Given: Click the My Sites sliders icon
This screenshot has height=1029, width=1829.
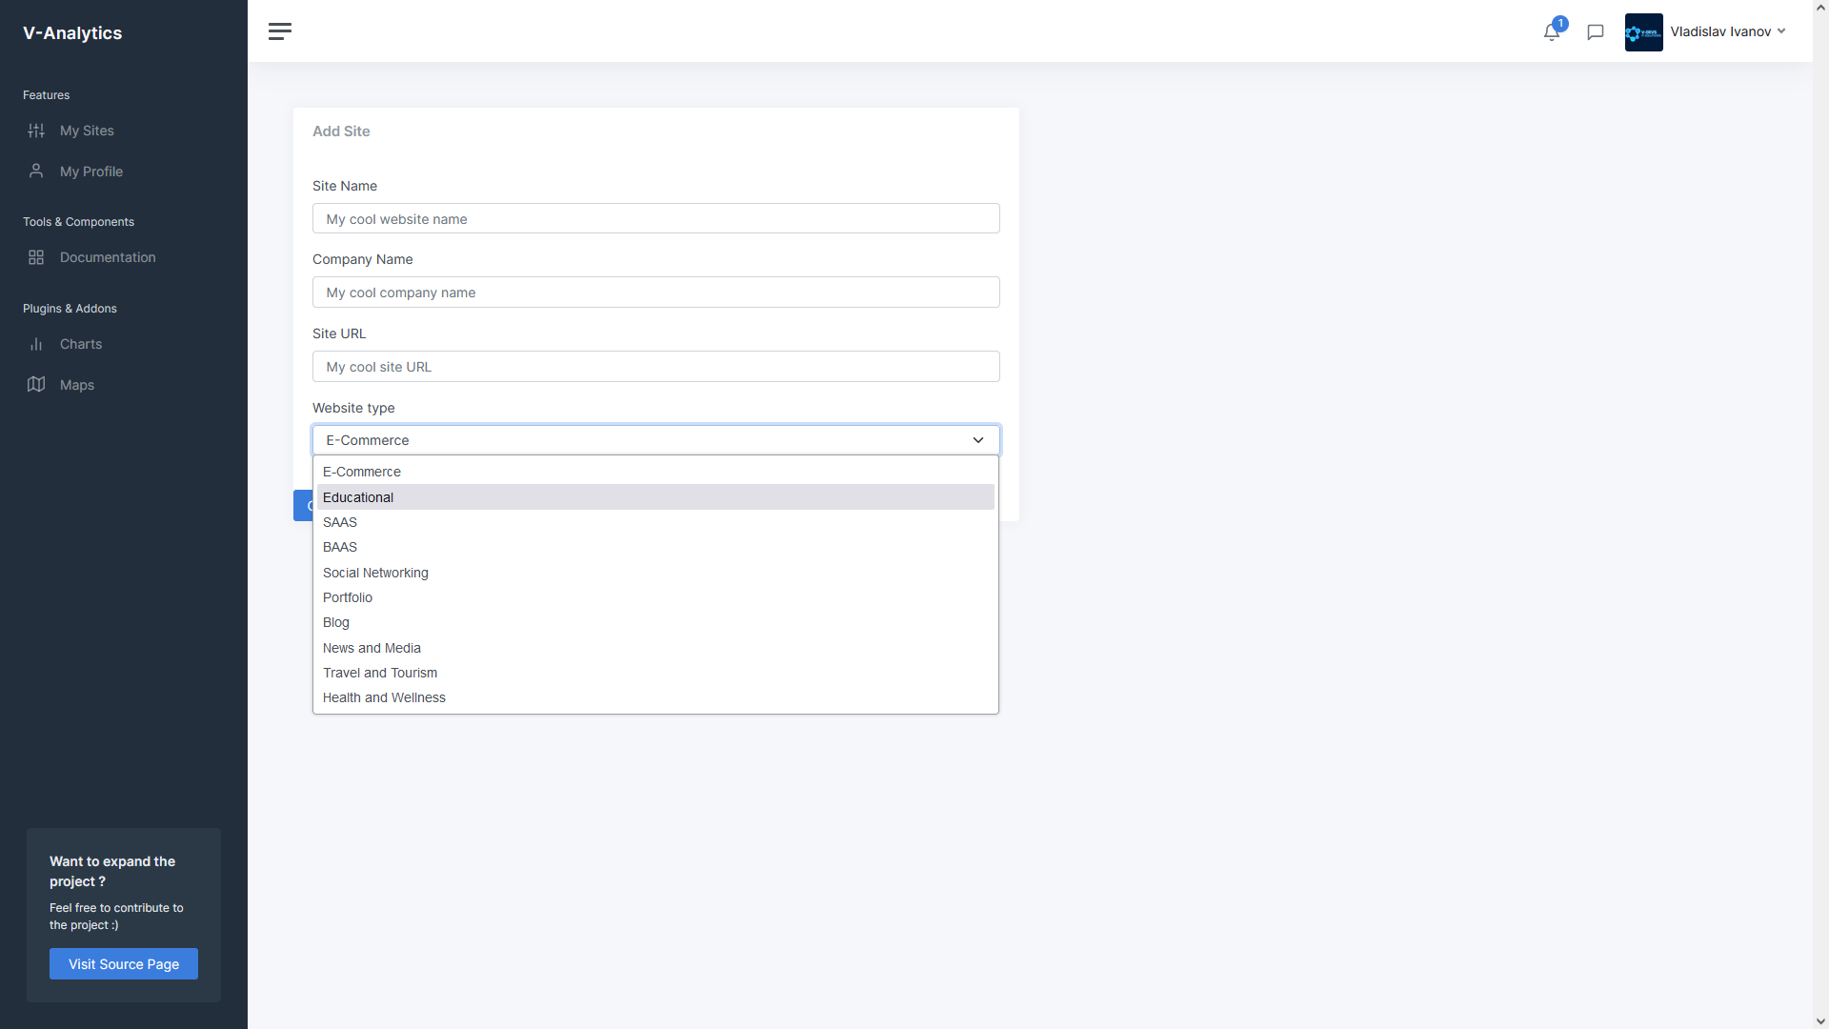Looking at the screenshot, I should [x=36, y=131].
